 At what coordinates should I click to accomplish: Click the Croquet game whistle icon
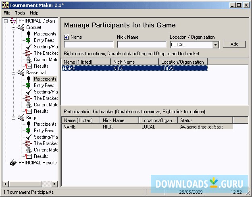tap(21, 27)
